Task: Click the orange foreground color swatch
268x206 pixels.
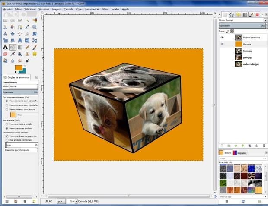Action: coord(19,67)
